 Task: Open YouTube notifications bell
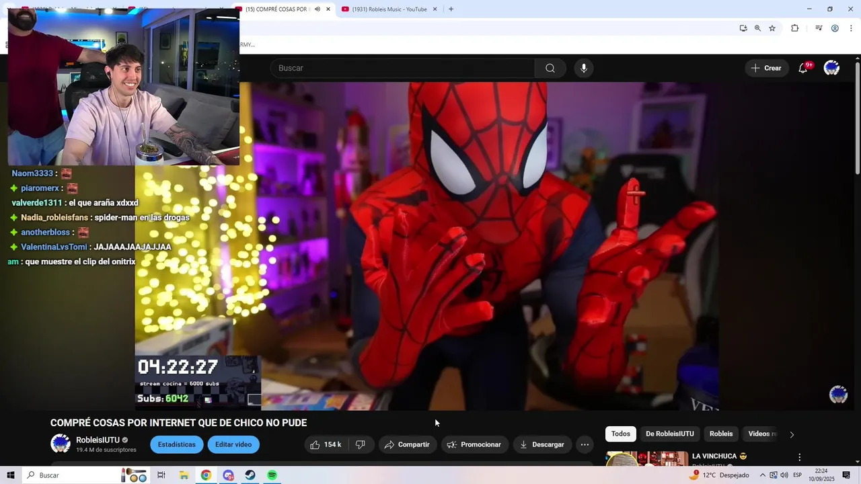pos(803,68)
